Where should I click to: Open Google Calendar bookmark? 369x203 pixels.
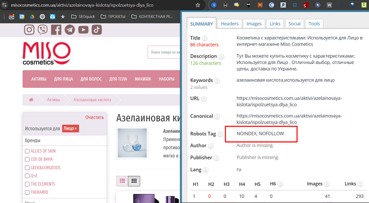pyautogui.click(x=22, y=17)
